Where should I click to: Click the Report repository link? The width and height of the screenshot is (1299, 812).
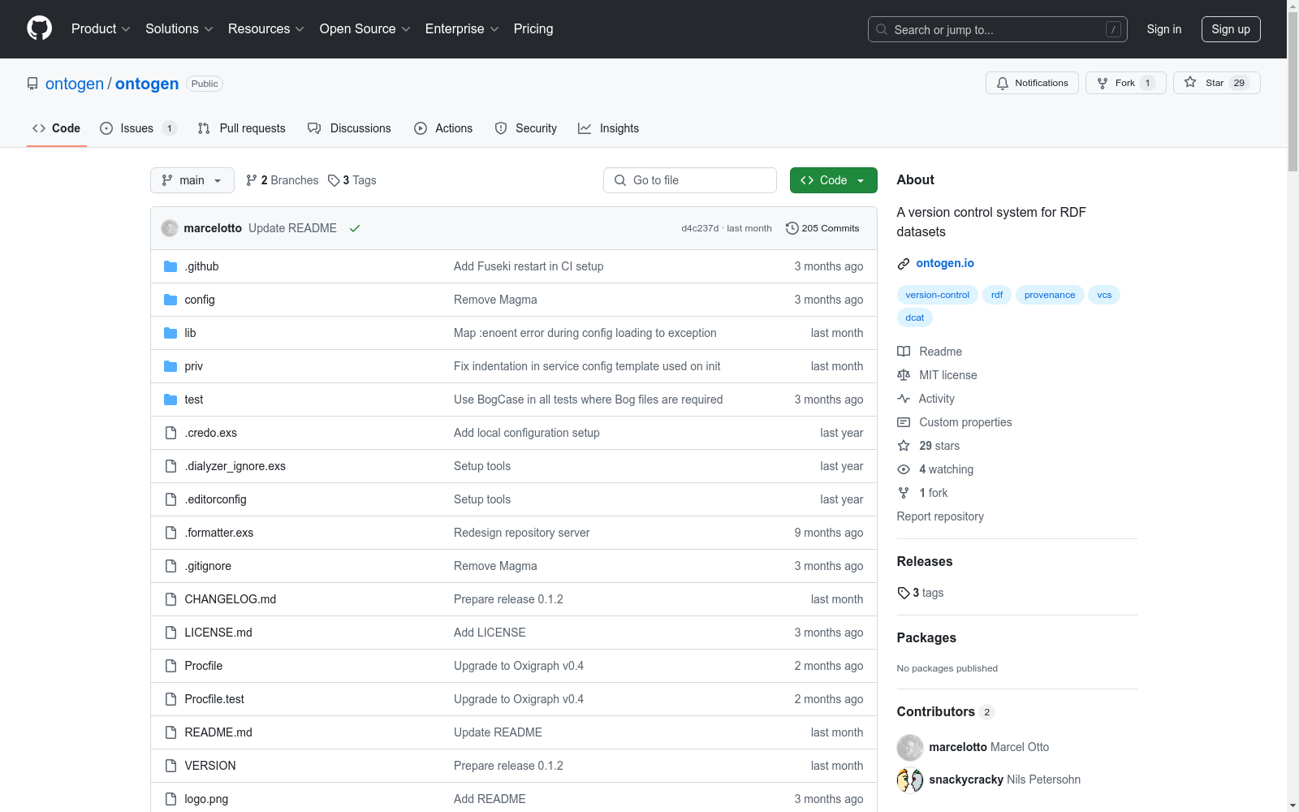point(940,516)
